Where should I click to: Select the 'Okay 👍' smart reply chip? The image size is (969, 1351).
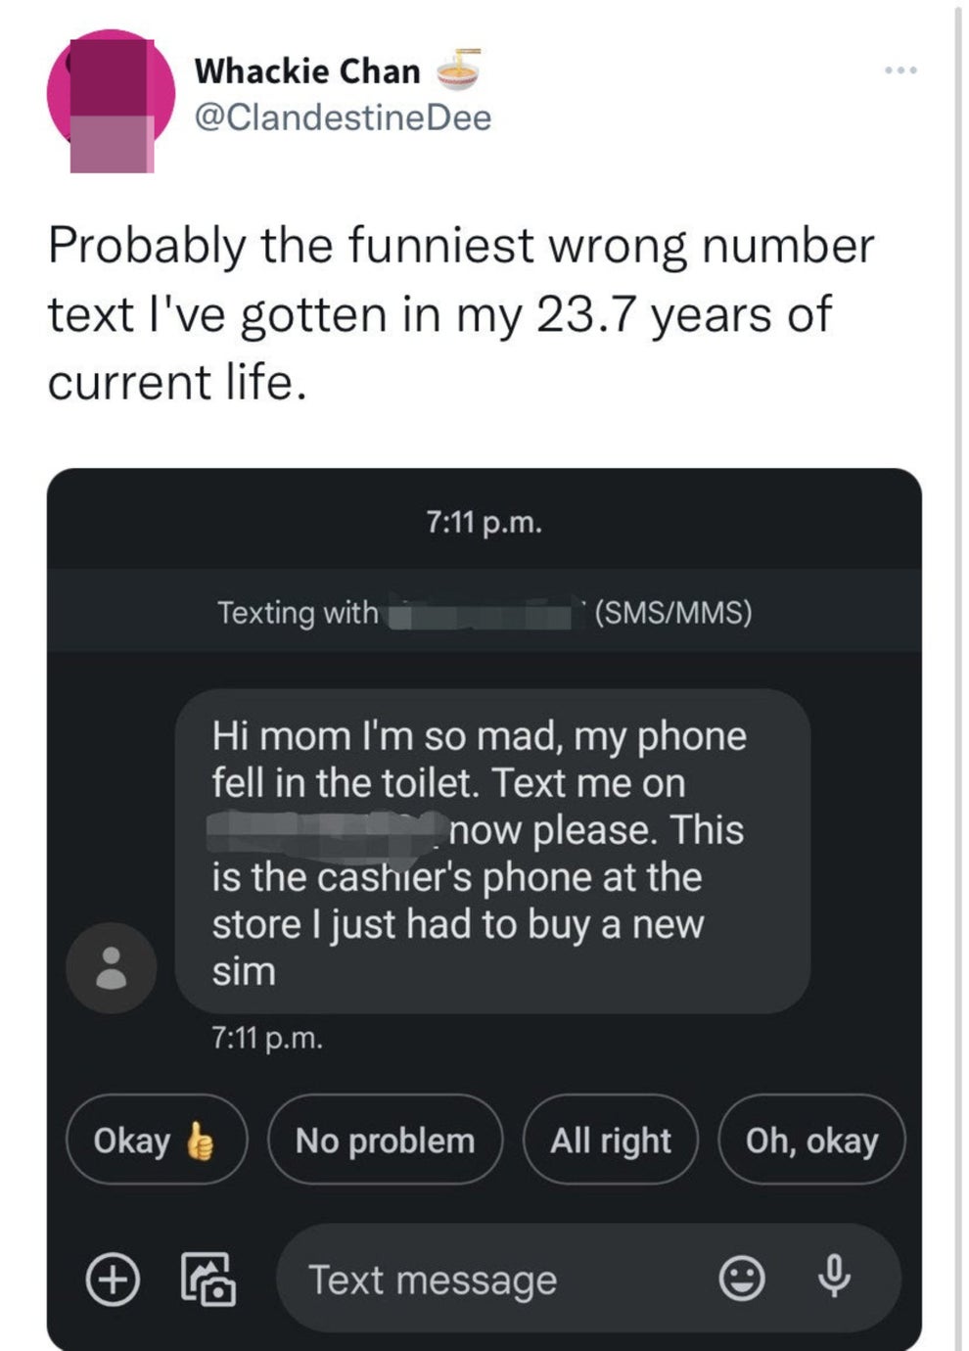coord(157,1139)
